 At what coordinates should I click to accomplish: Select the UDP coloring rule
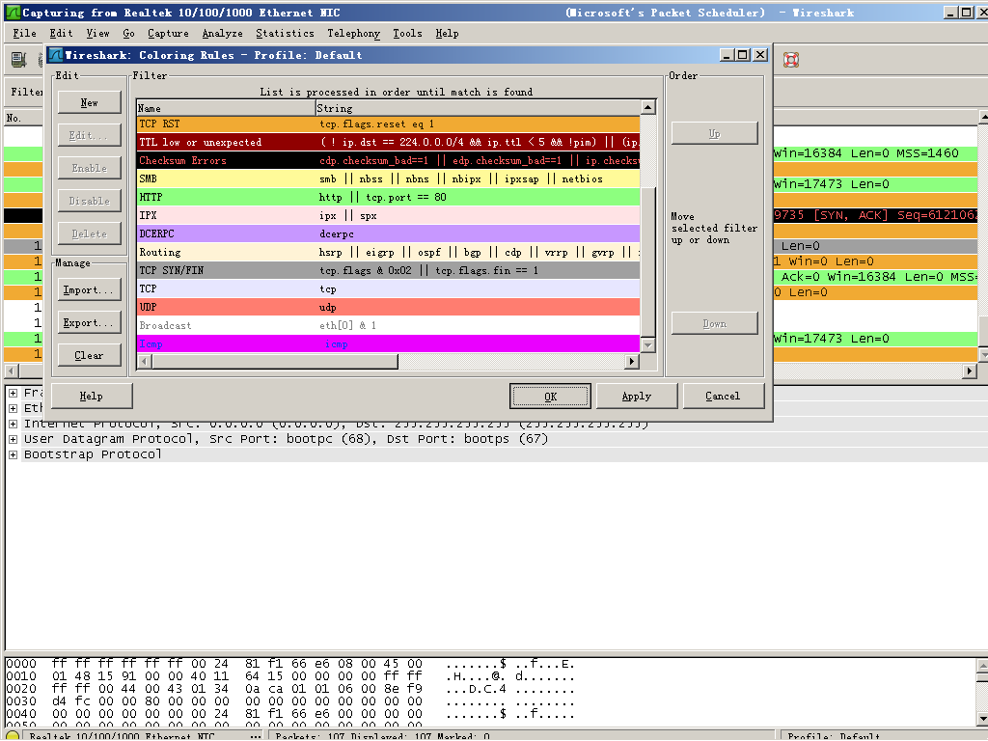coord(389,307)
